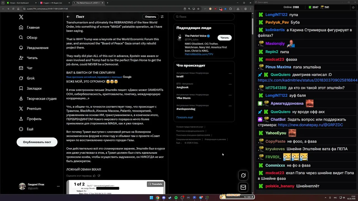Expand Ещё more options
The width and height of the screenshot is (358, 201).
26,129
